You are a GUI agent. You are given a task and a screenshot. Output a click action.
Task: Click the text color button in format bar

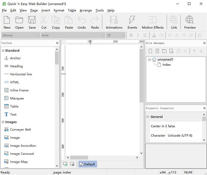coord(154,35)
